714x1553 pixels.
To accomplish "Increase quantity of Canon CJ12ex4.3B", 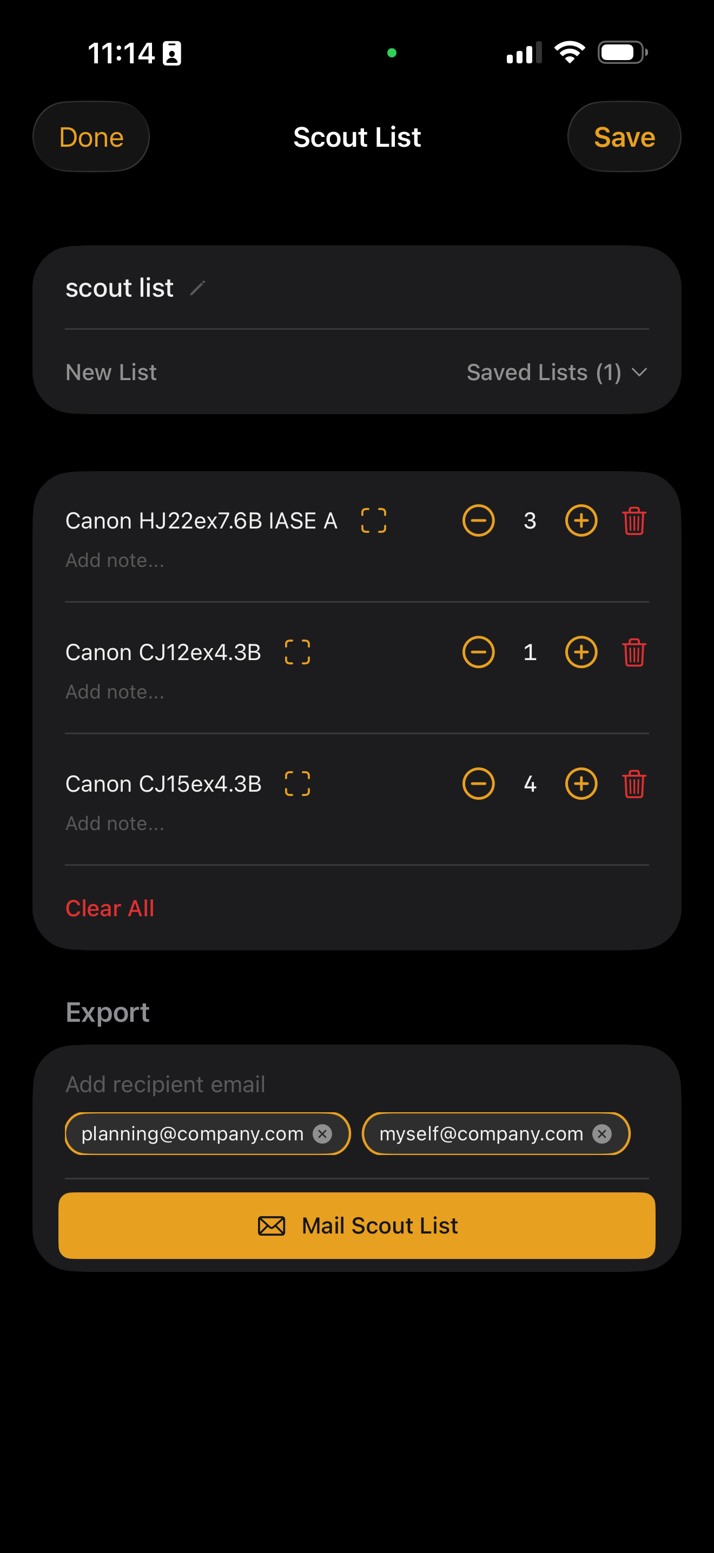I will tap(581, 652).
